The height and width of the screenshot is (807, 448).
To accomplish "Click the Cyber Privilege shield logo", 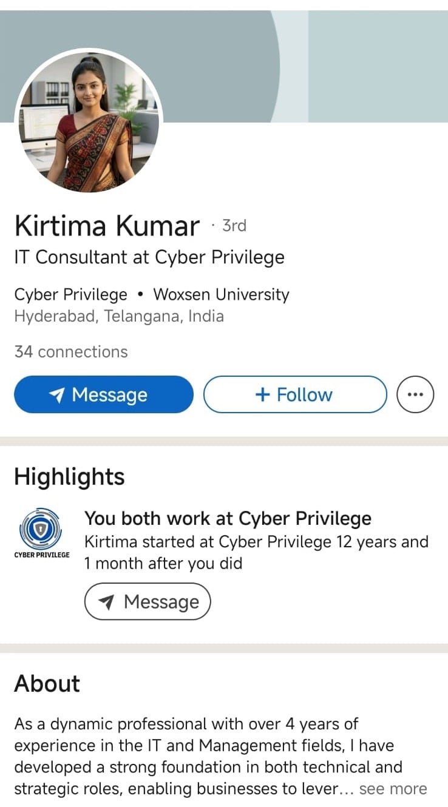I will pyautogui.click(x=41, y=528).
